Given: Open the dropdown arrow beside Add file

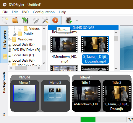Looking at the screenshot, I should click(x=77, y=20).
